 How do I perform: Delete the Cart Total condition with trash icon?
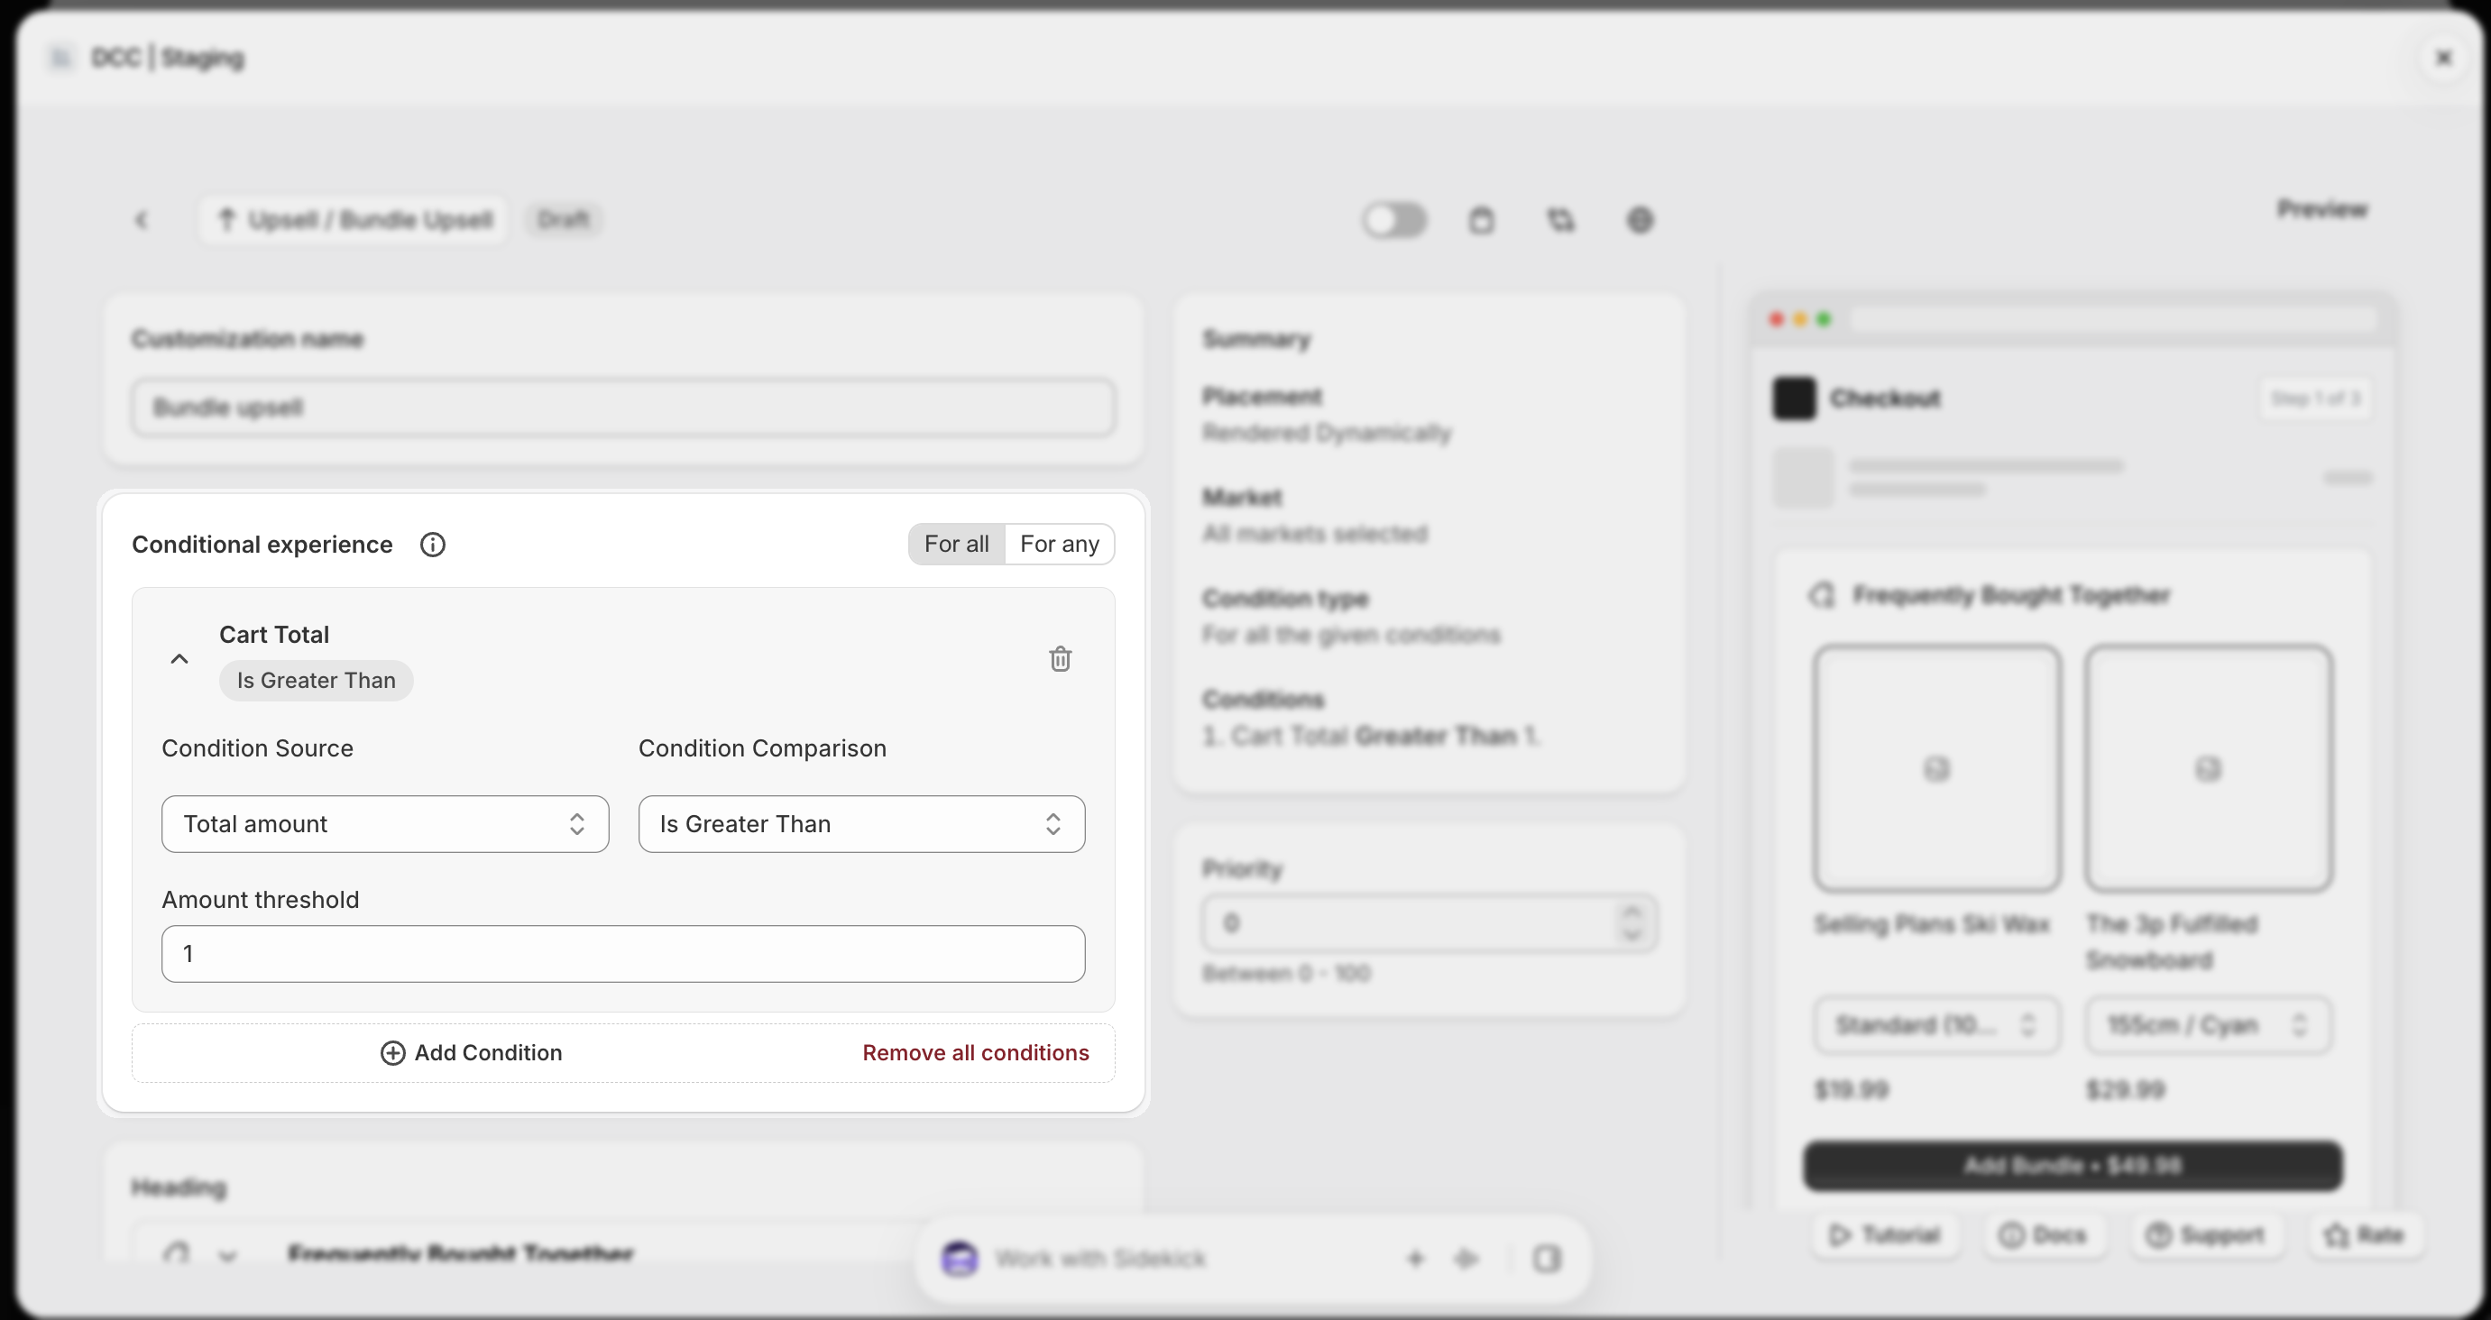click(x=1060, y=658)
